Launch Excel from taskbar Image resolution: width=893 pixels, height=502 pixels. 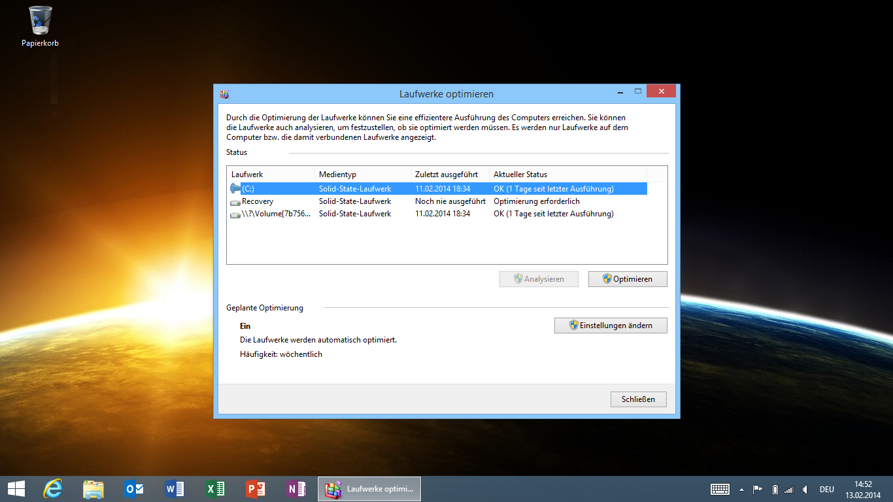(215, 489)
